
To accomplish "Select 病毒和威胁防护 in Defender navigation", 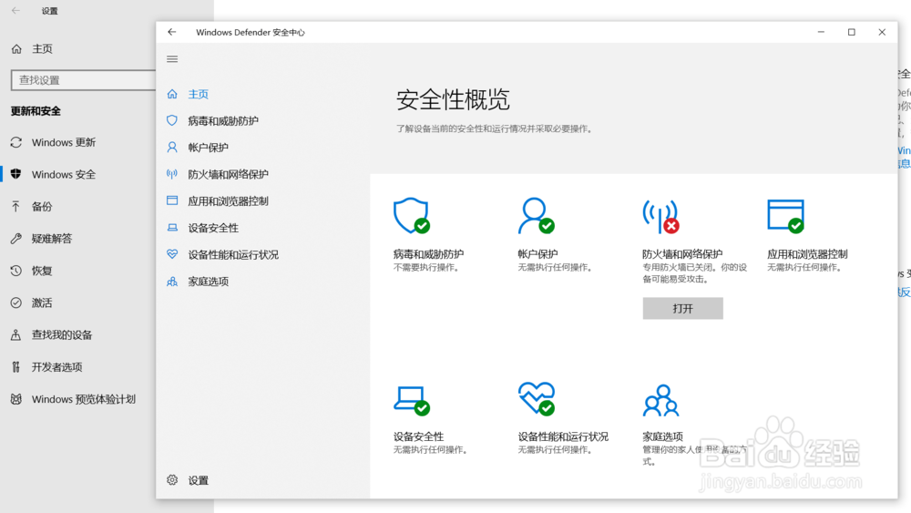I will (x=223, y=121).
